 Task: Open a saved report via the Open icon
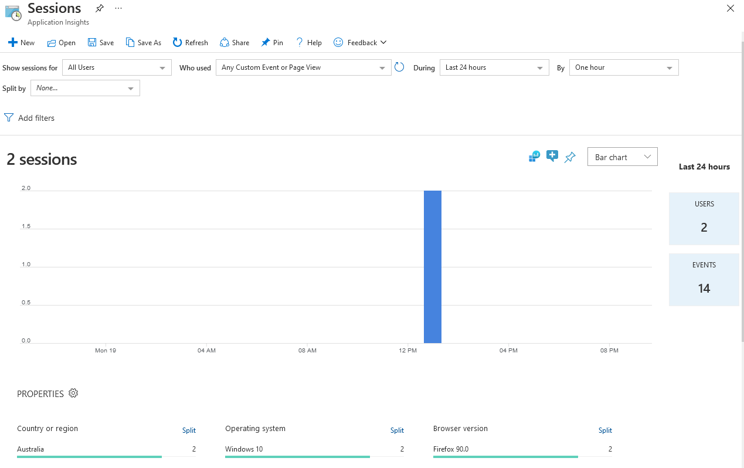(61, 42)
